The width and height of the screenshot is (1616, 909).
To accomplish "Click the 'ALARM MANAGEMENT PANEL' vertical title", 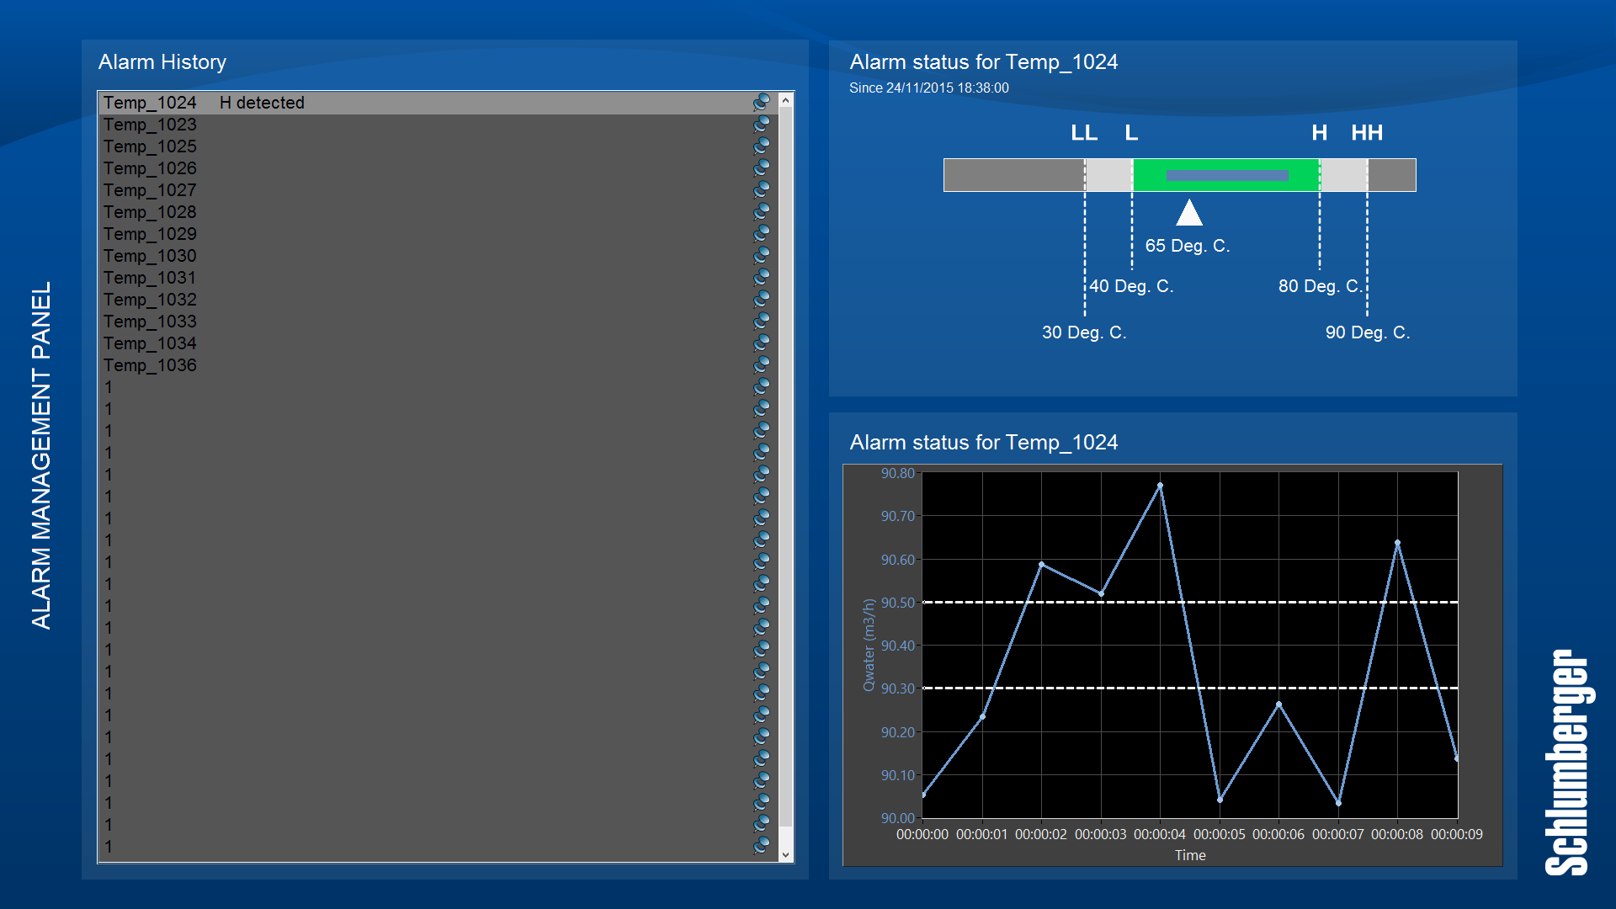I will tap(41, 455).
